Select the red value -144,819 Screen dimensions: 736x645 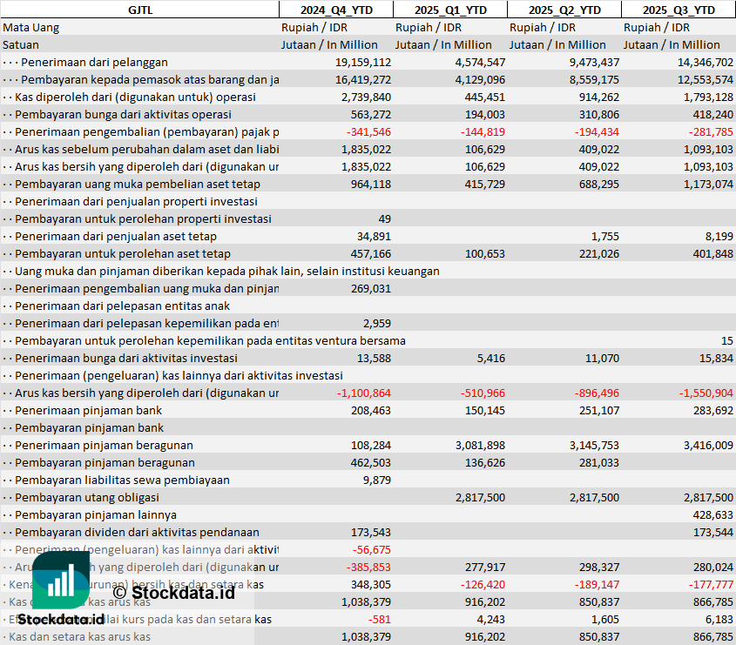(483, 131)
